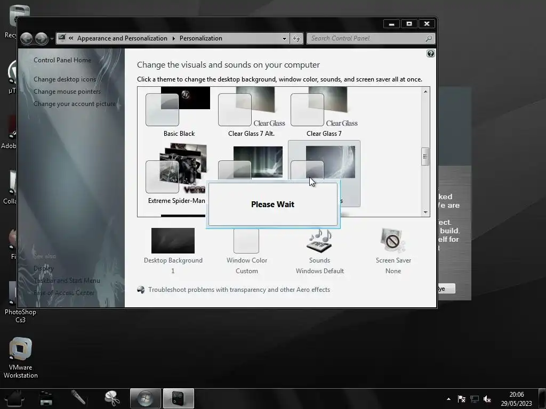Select the Extreme Spider-Man theme
This screenshot has width=546, height=409.
(176, 174)
